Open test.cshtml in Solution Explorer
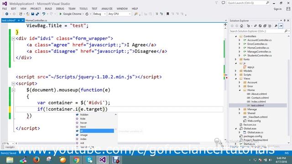 pyautogui.click(x=257, y=105)
